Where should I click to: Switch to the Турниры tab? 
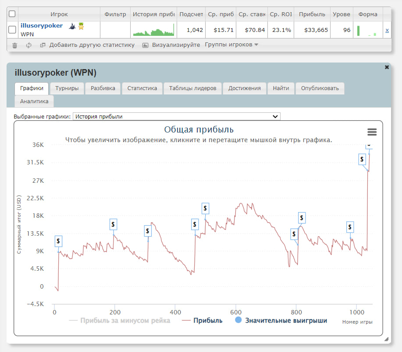(67, 88)
